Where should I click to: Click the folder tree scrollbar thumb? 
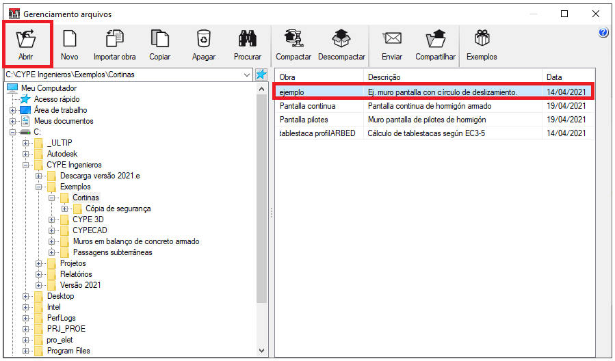(x=261, y=199)
